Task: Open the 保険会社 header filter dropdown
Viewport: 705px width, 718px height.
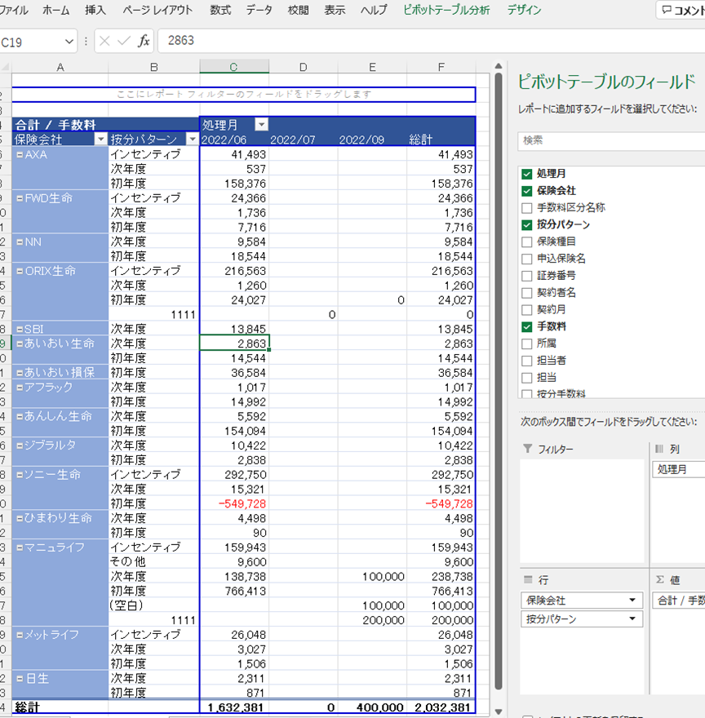Action: point(101,140)
